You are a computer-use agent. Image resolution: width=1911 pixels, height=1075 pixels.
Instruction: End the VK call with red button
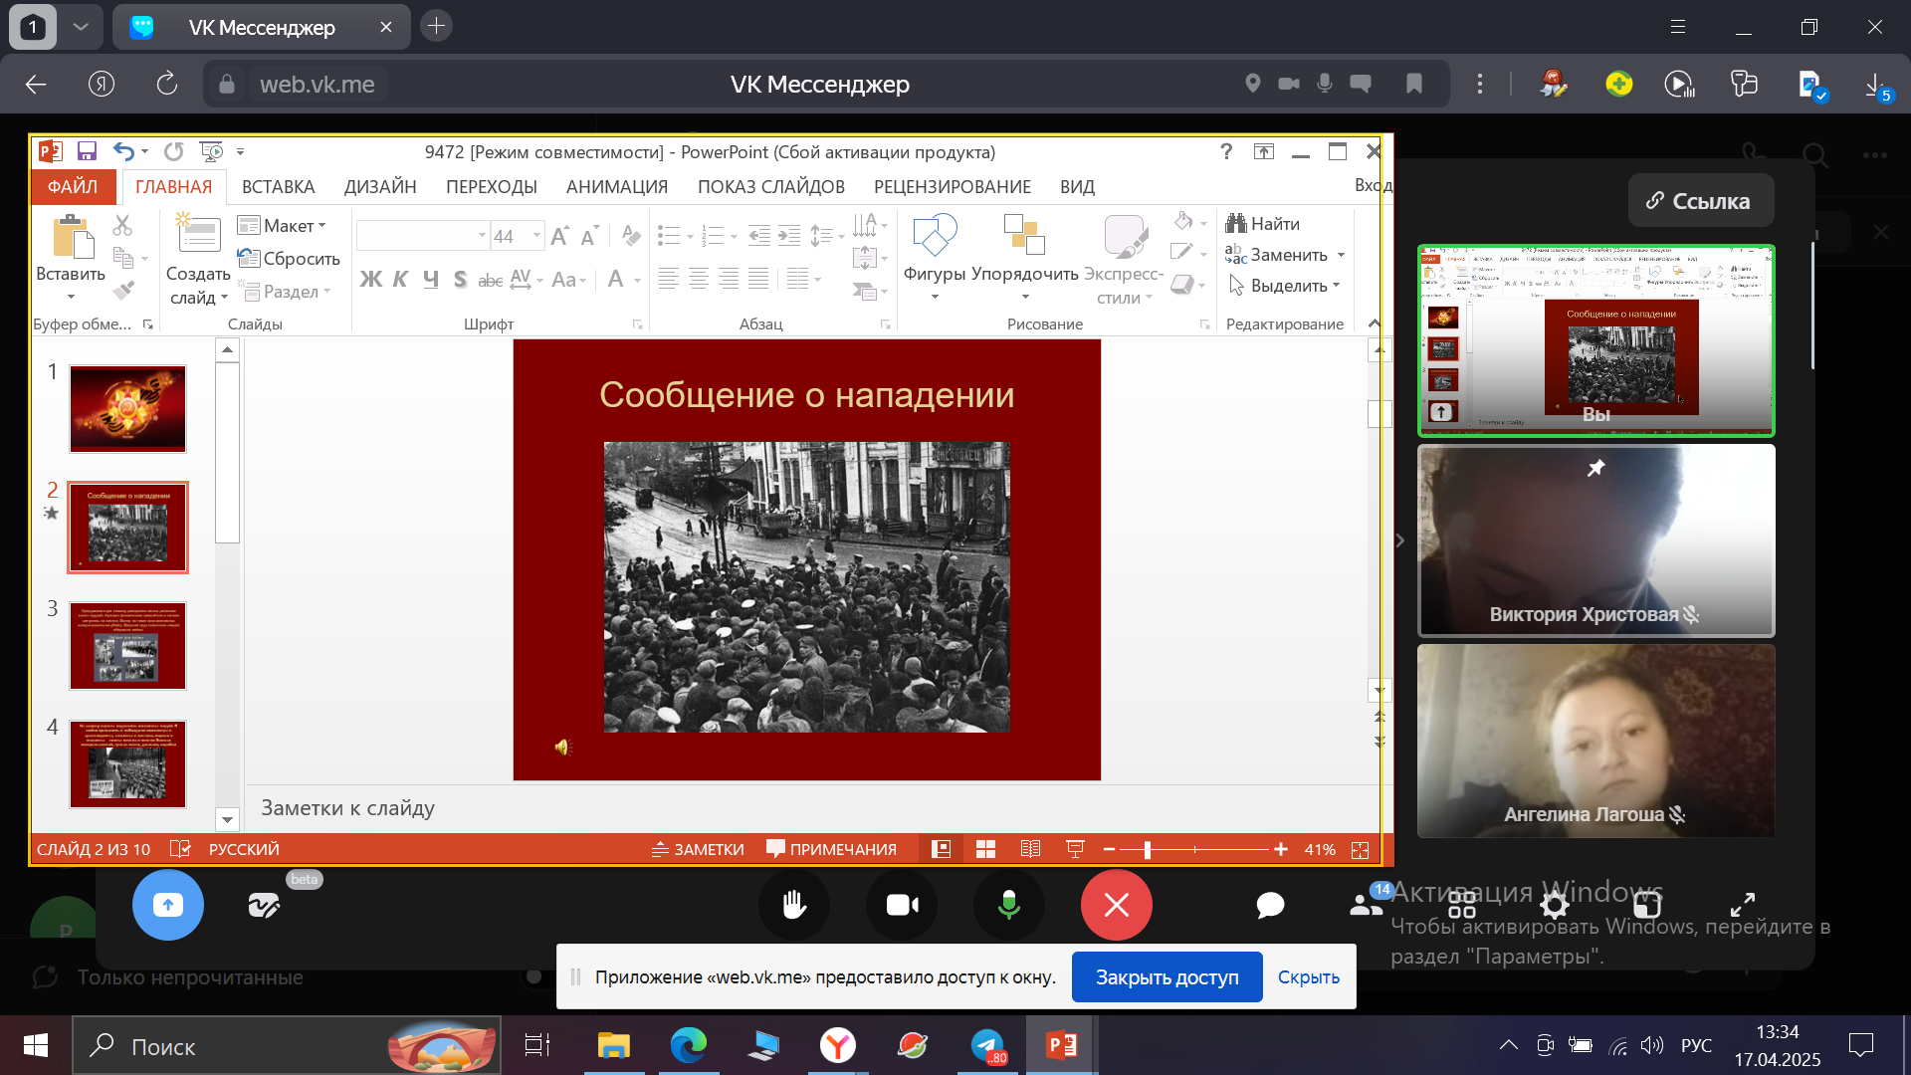point(1117,905)
